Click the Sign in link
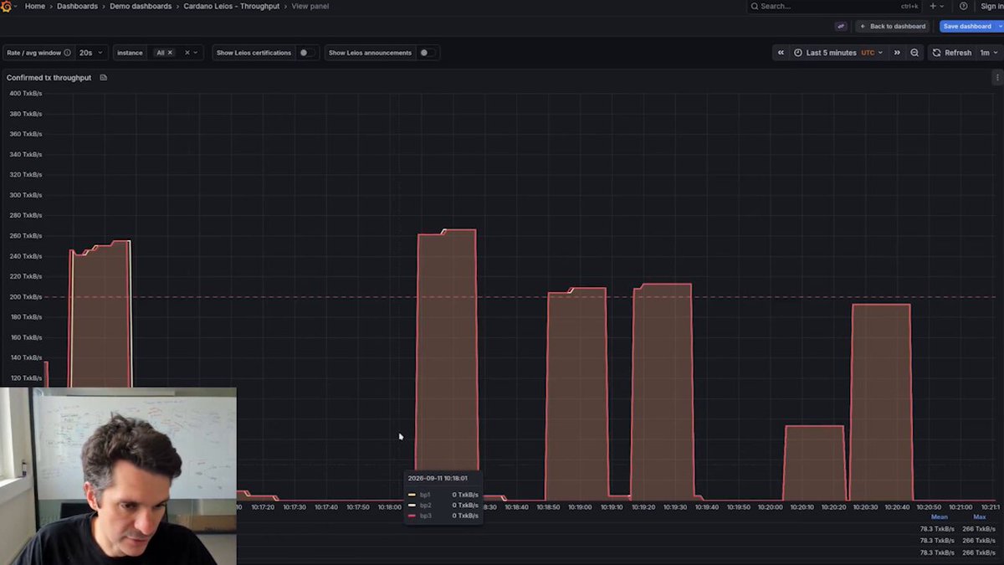Screen dimensions: 1004x565 click(x=991, y=6)
